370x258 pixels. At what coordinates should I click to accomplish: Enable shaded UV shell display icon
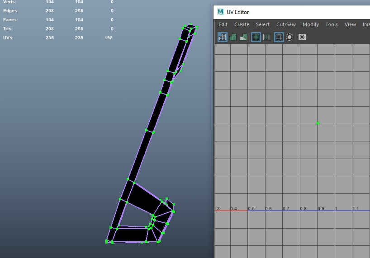233,37
